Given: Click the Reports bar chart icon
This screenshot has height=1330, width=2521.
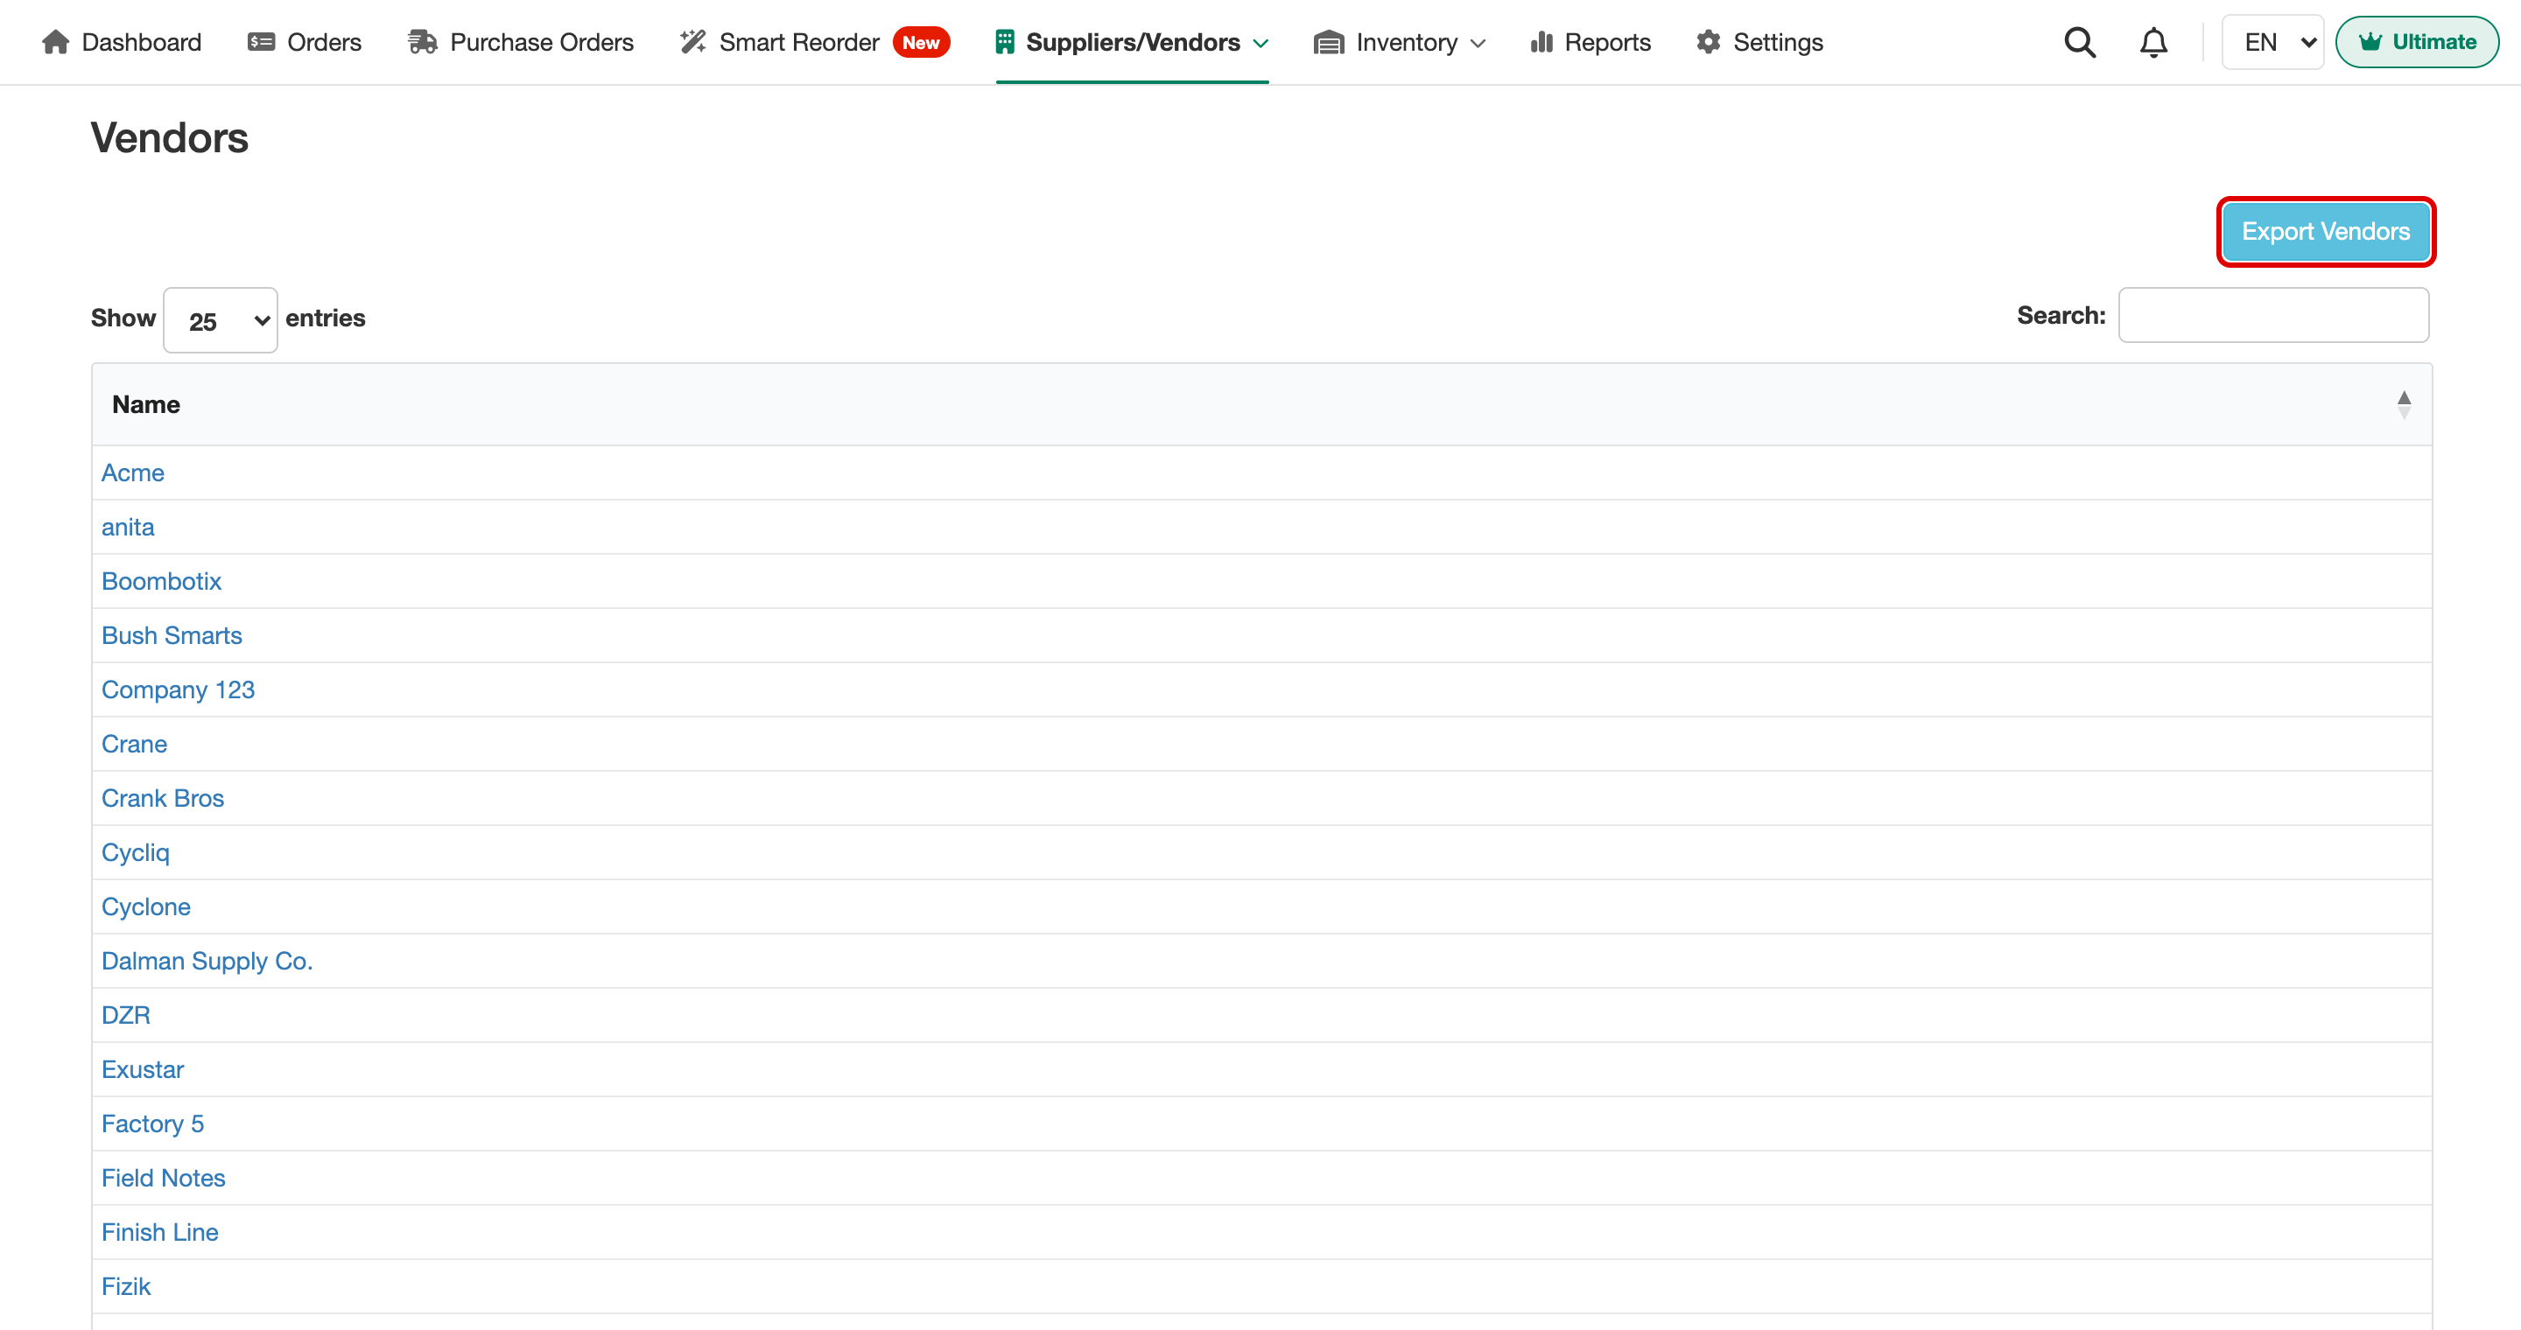Looking at the screenshot, I should pyautogui.click(x=1542, y=42).
